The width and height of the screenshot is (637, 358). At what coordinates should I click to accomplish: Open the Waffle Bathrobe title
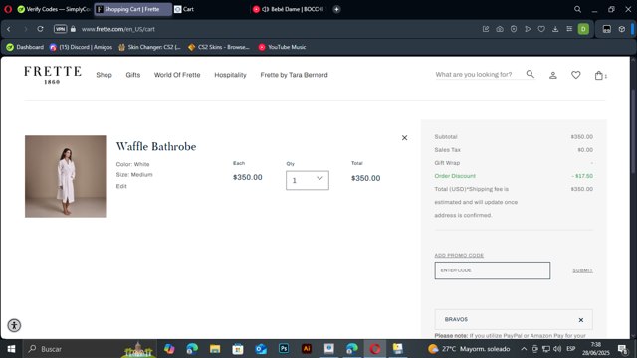pos(156,146)
